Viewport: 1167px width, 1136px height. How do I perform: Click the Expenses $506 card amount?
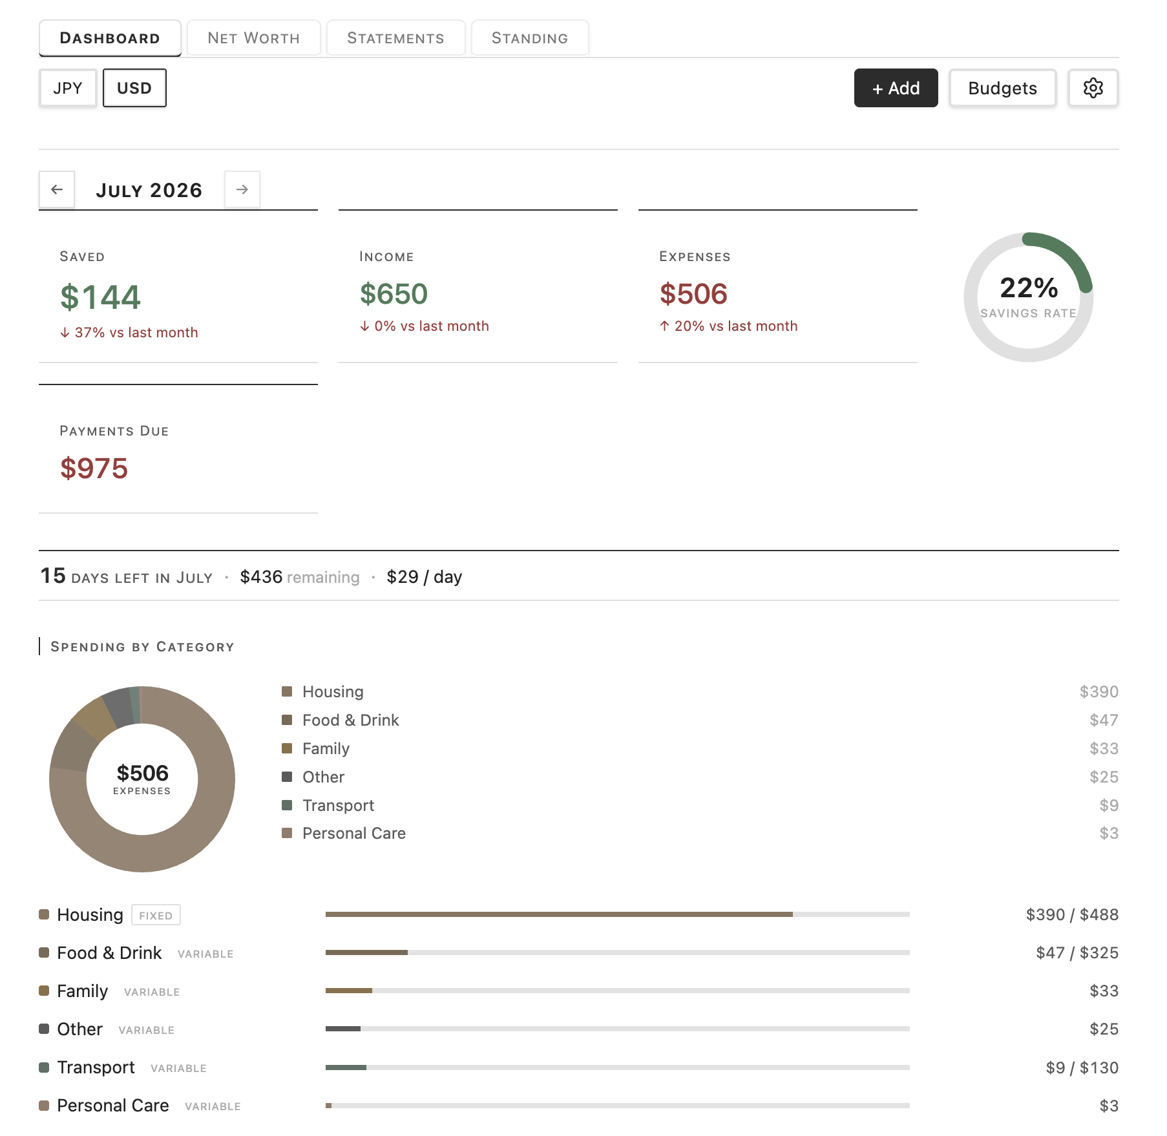click(693, 294)
